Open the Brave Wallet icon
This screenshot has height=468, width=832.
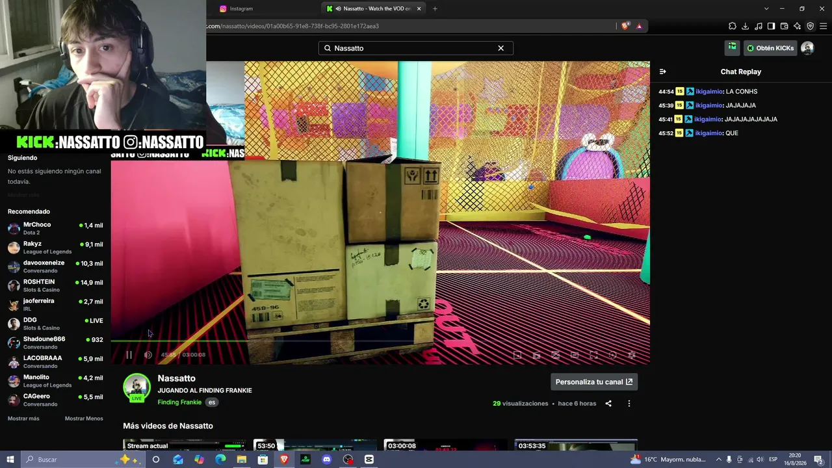(x=785, y=26)
